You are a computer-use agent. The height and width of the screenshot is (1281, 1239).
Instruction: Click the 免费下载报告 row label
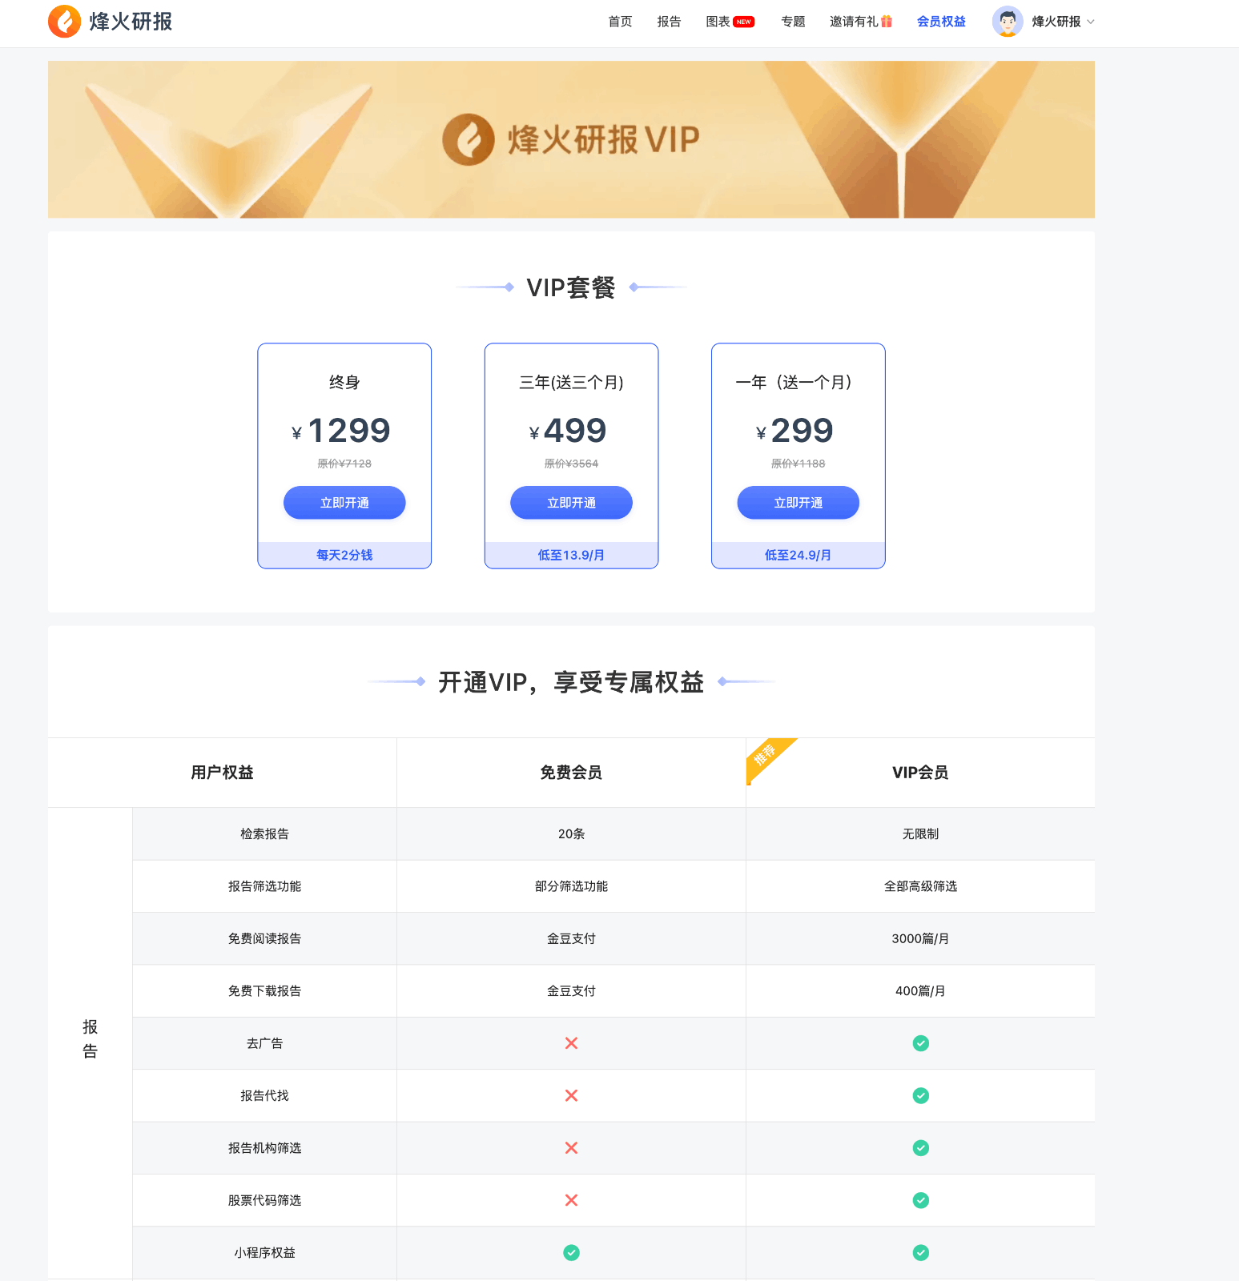[x=264, y=991]
